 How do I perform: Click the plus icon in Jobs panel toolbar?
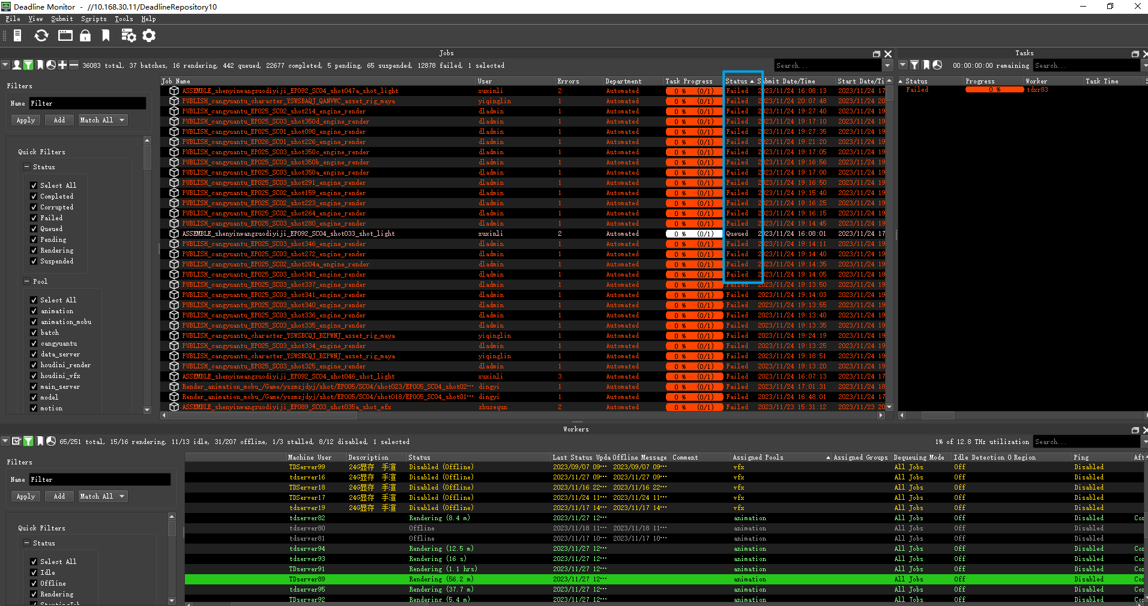(62, 65)
